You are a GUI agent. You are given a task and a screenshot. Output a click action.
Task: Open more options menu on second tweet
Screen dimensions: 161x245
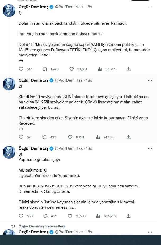click(x=150, y=80)
